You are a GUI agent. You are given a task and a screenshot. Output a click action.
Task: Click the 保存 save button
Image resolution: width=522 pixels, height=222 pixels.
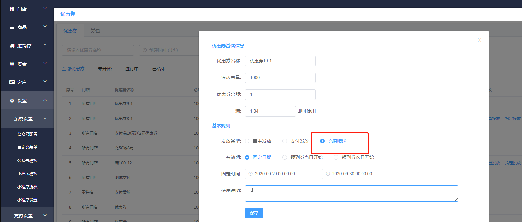(254, 213)
